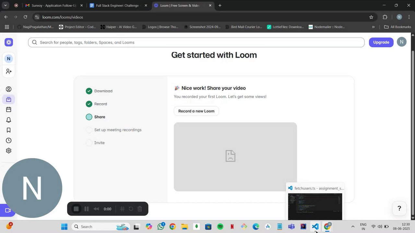Delete the recording with the trash icon

tap(140, 209)
